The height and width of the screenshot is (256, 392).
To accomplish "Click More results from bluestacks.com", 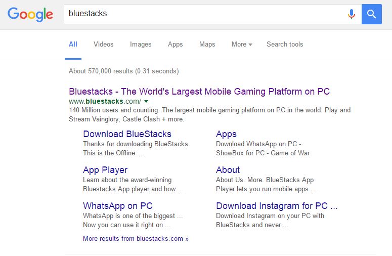I will [136, 238].
